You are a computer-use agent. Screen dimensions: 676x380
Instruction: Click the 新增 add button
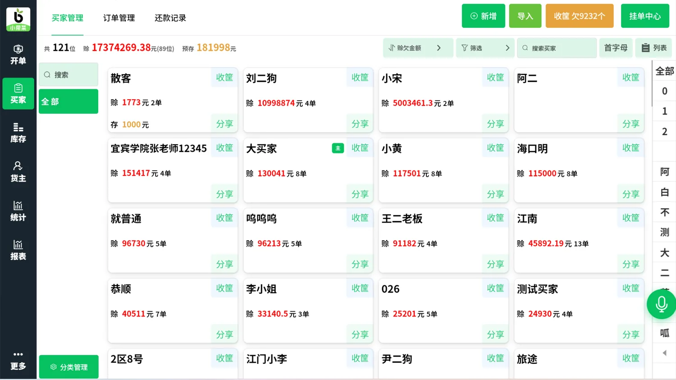[483, 16]
